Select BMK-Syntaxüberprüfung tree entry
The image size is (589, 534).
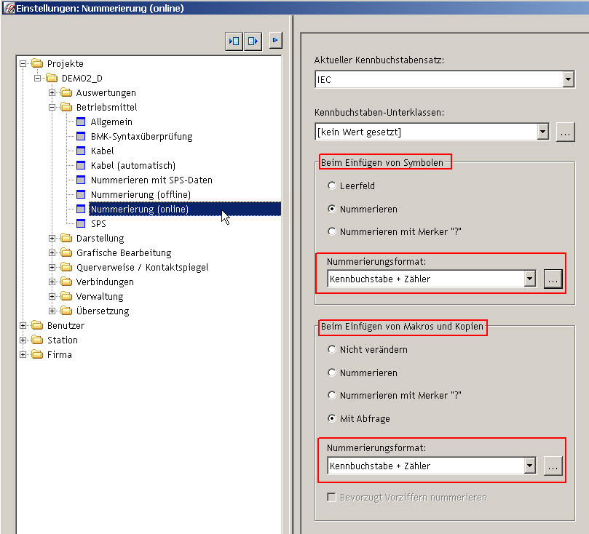[142, 136]
